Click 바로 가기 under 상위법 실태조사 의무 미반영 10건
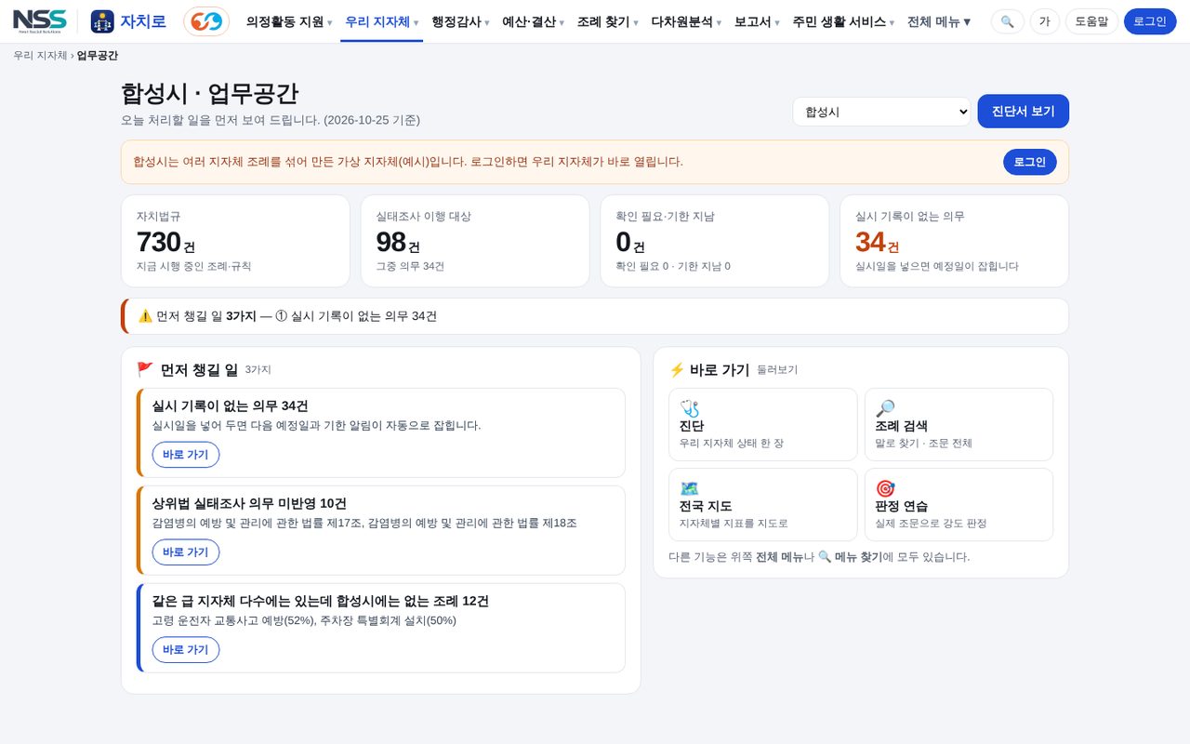Screen dimensions: 1190x744 click(186, 552)
